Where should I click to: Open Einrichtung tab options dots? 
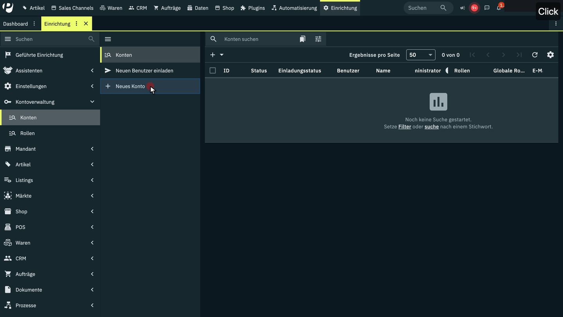pyautogui.click(x=76, y=23)
